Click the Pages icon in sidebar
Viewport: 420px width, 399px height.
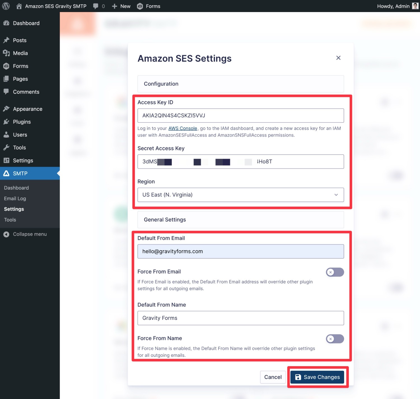6,79
